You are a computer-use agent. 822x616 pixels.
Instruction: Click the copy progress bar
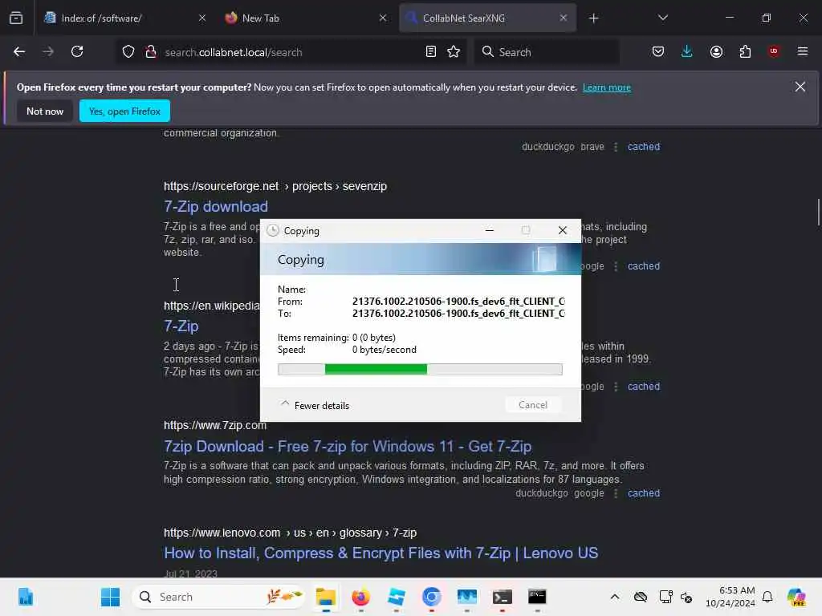point(420,369)
